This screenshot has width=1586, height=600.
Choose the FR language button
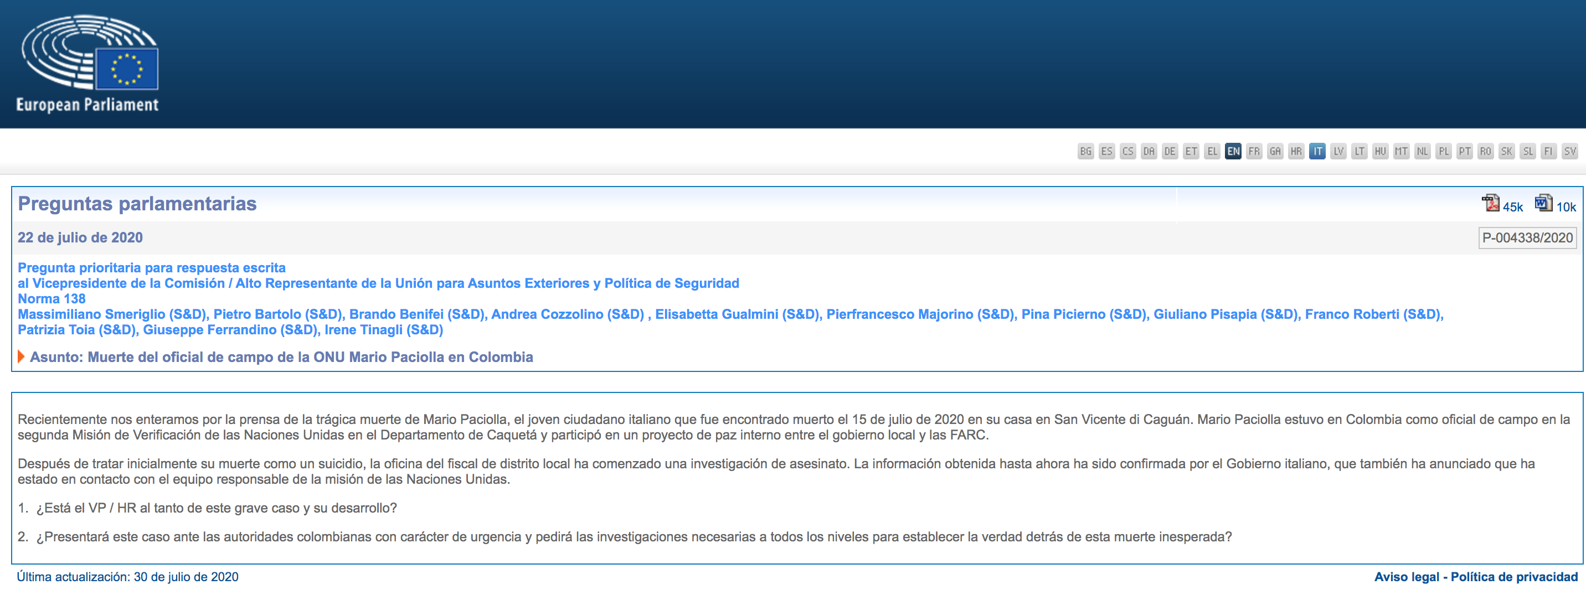1254,152
